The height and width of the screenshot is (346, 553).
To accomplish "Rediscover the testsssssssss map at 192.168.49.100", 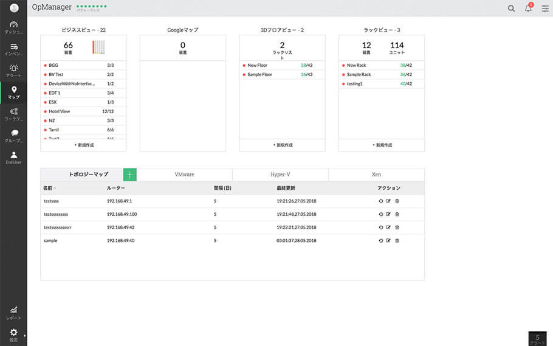I will [x=381, y=214].
